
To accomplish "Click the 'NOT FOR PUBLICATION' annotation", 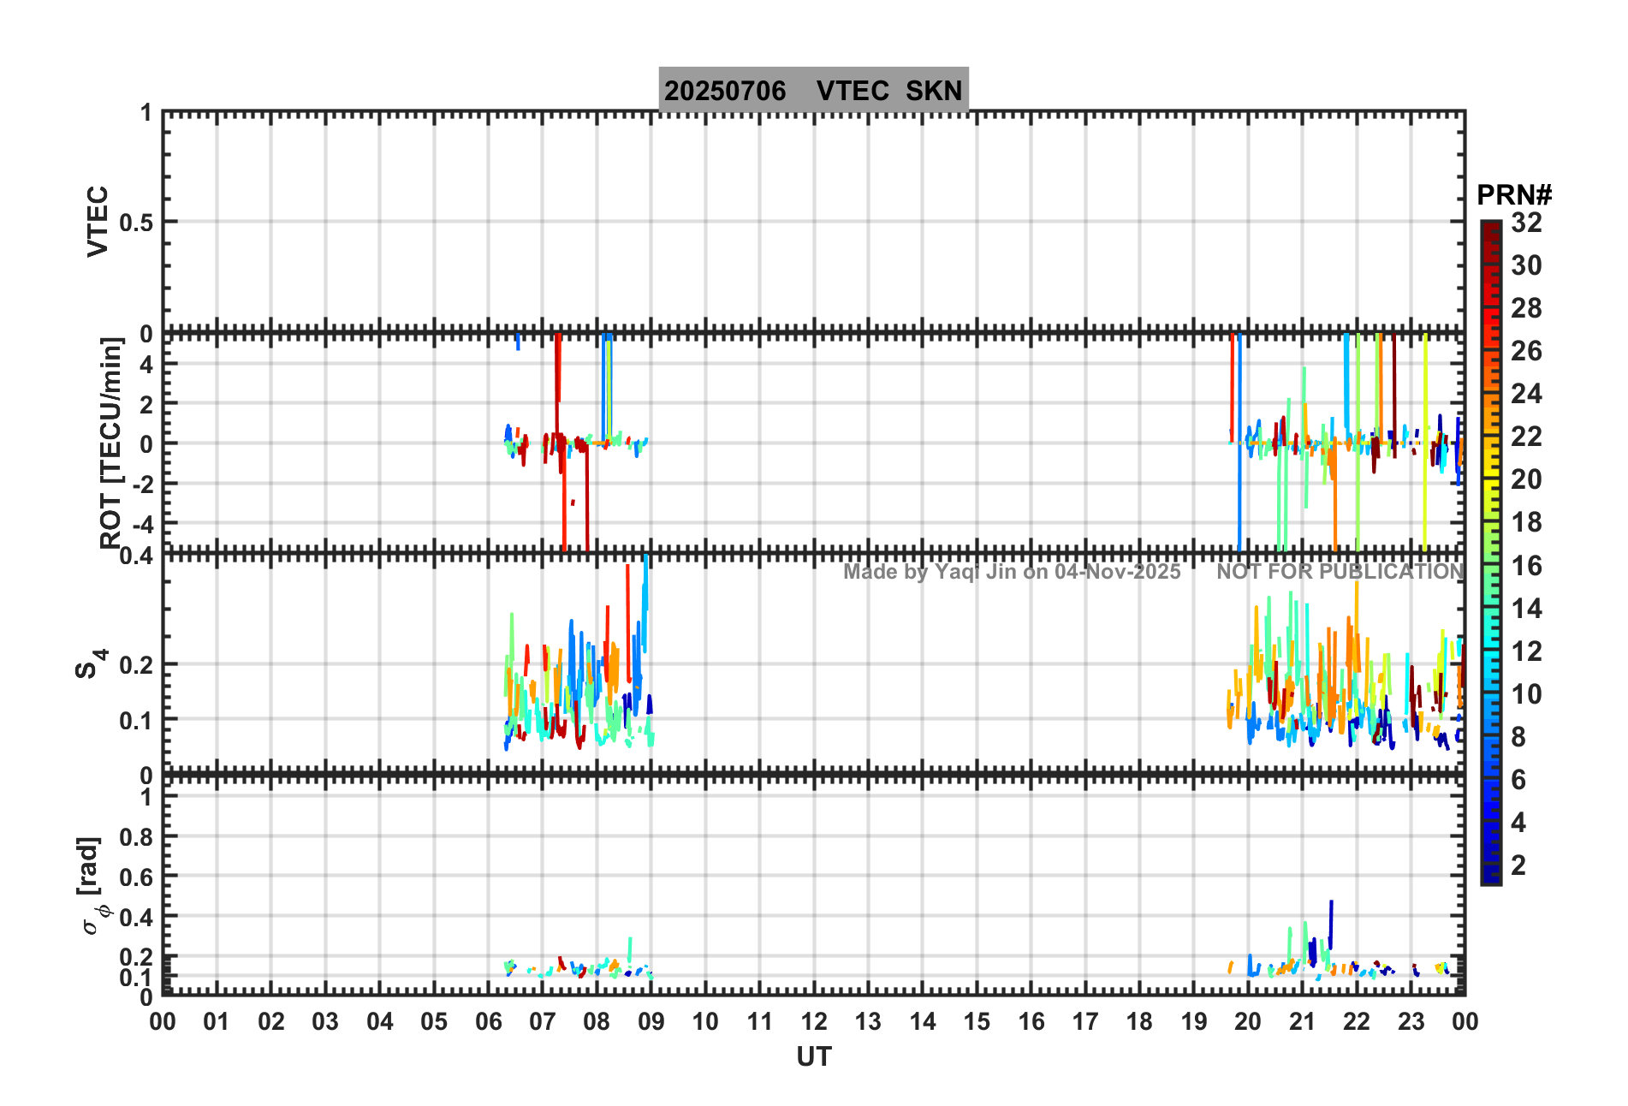I will [x=1340, y=572].
